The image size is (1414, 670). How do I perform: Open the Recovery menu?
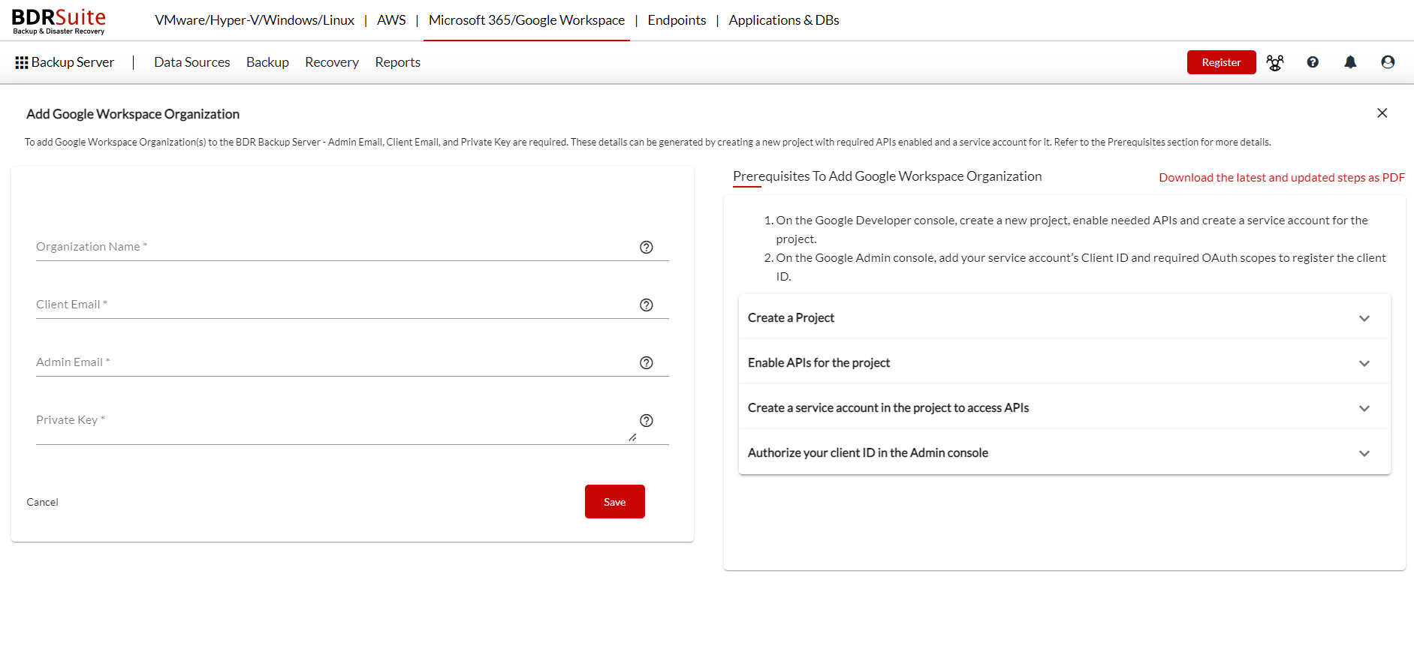tap(332, 62)
